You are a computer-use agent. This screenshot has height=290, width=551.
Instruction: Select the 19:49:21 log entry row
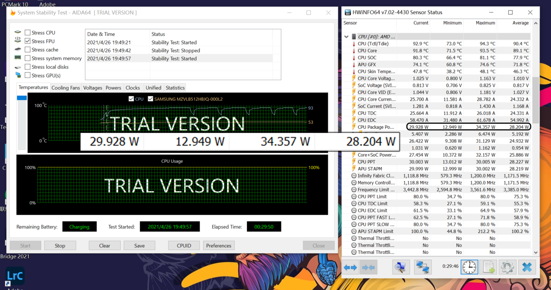pos(179,43)
